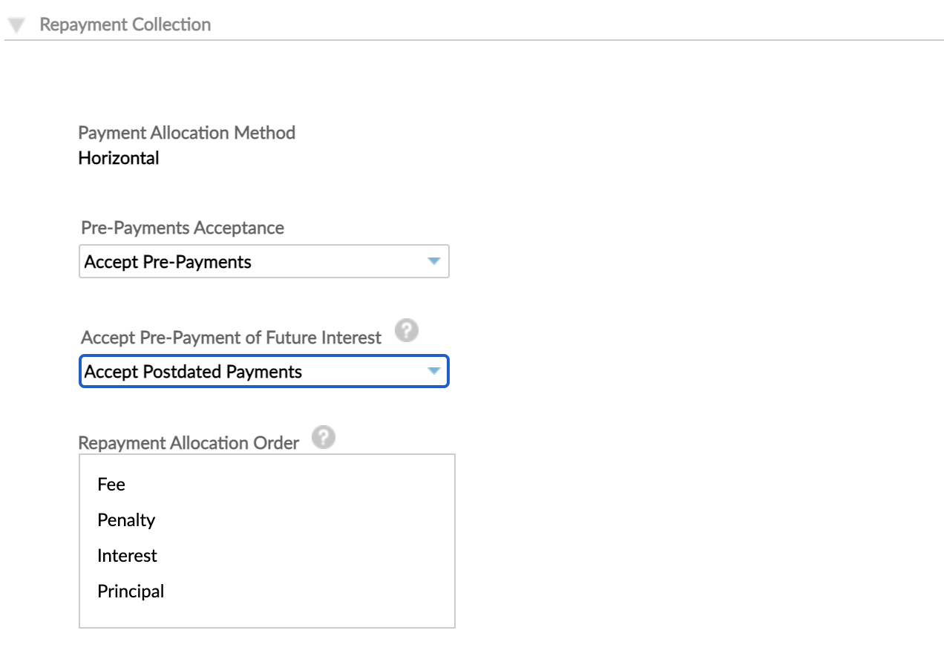Viewport: 944px width, 659px height.
Task: Click the Payment Allocation Method label
Action: [x=186, y=133]
